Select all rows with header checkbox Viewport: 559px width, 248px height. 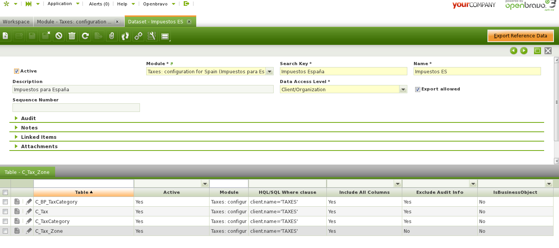coord(5,192)
